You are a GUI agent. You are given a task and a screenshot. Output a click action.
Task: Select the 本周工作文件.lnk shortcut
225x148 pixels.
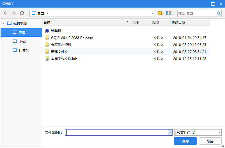click(x=64, y=59)
